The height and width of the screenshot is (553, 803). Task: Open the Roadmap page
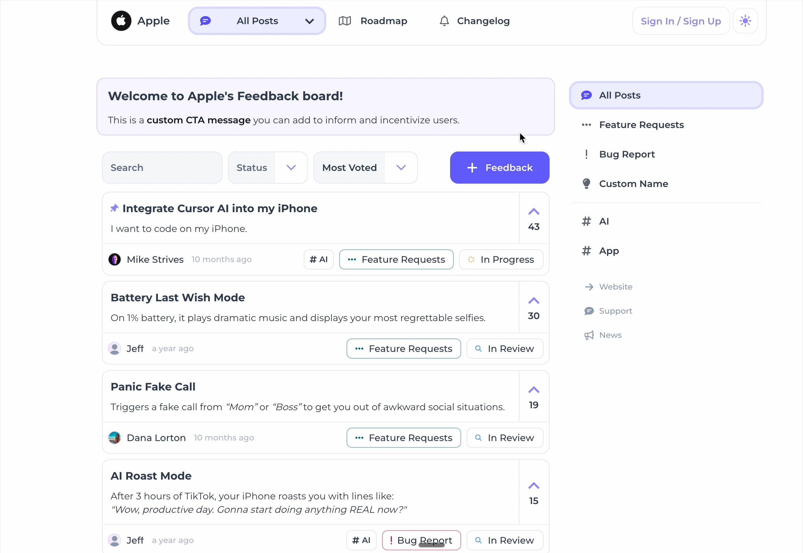click(373, 21)
